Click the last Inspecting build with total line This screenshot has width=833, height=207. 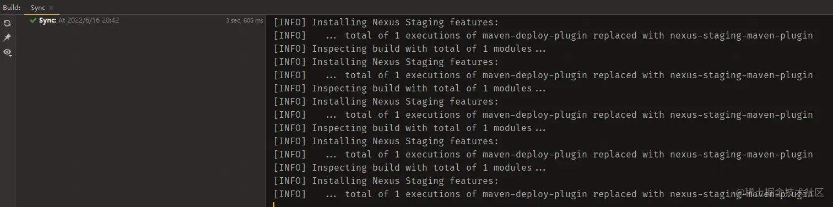tap(409, 167)
